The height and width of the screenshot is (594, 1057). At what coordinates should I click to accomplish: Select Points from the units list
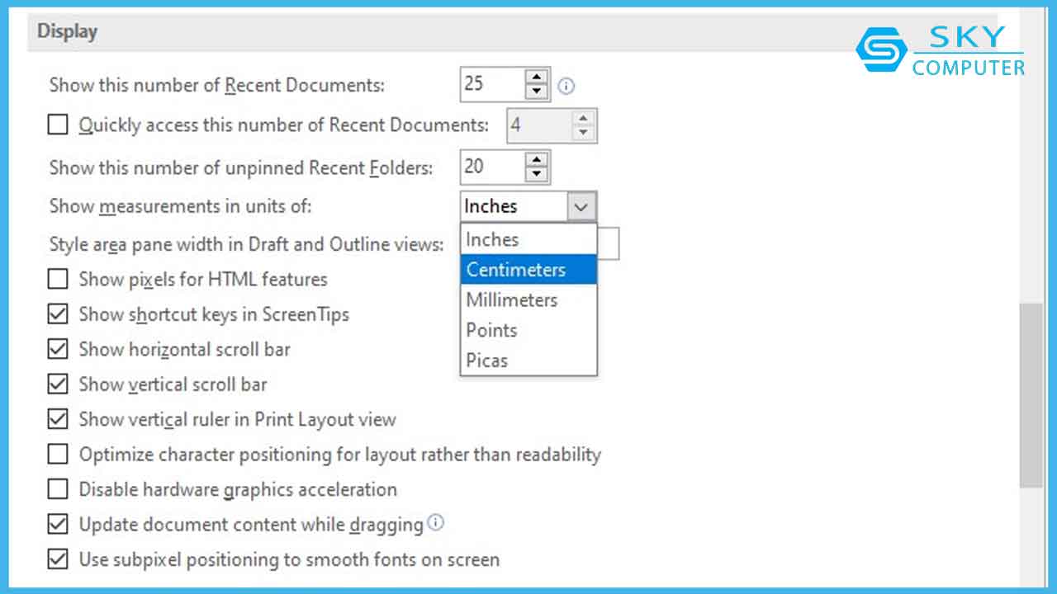point(528,330)
